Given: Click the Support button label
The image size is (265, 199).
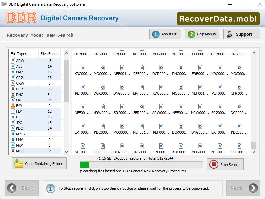Looking at the screenshot, I should [x=244, y=34].
